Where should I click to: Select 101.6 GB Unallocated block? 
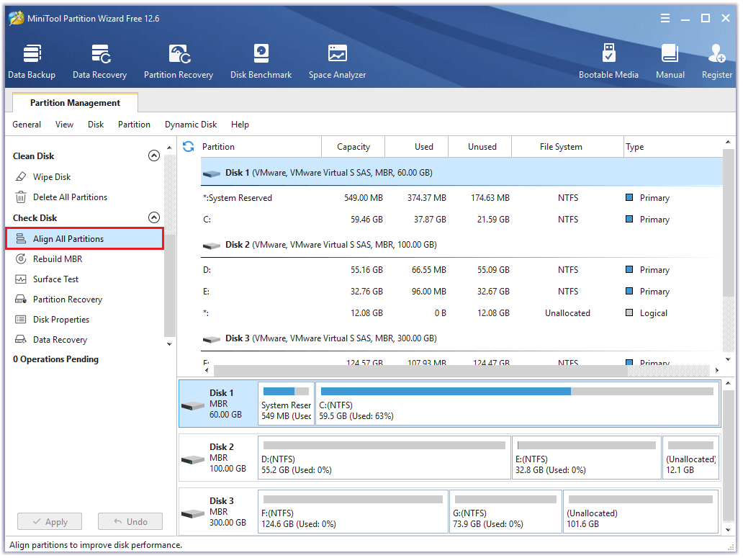[x=641, y=512]
